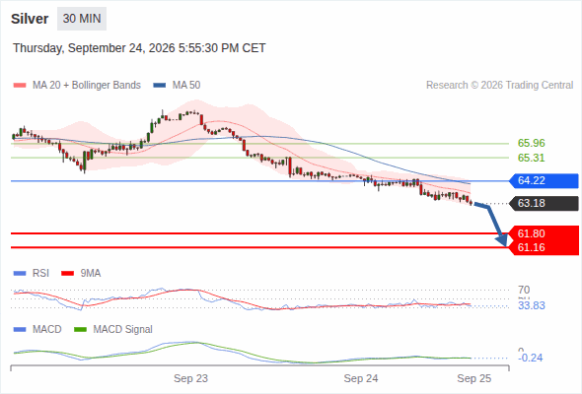Viewport: 582px width, 394px height.
Task: Click the RSI 70 level label
Action: coord(524,290)
